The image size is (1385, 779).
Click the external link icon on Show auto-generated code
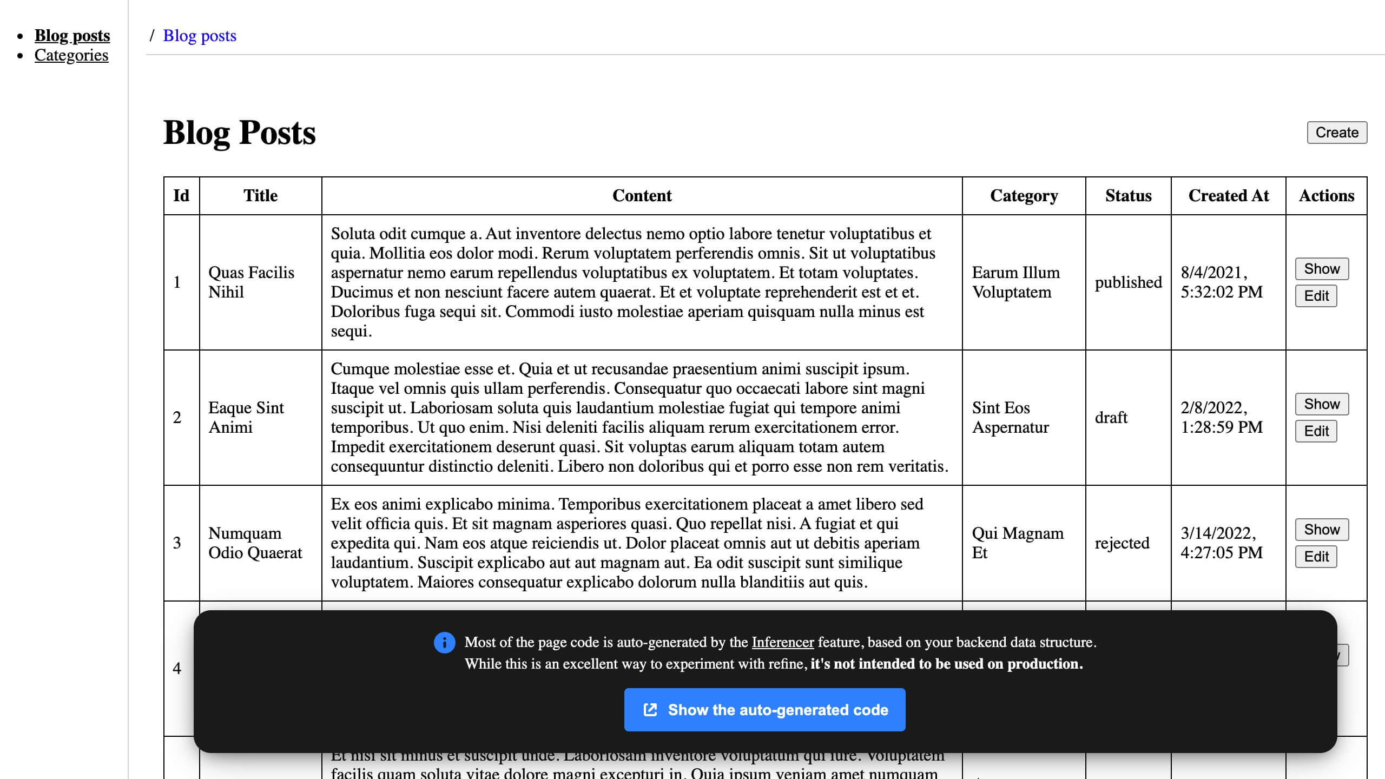pyautogui.click(x=650, y=709)
